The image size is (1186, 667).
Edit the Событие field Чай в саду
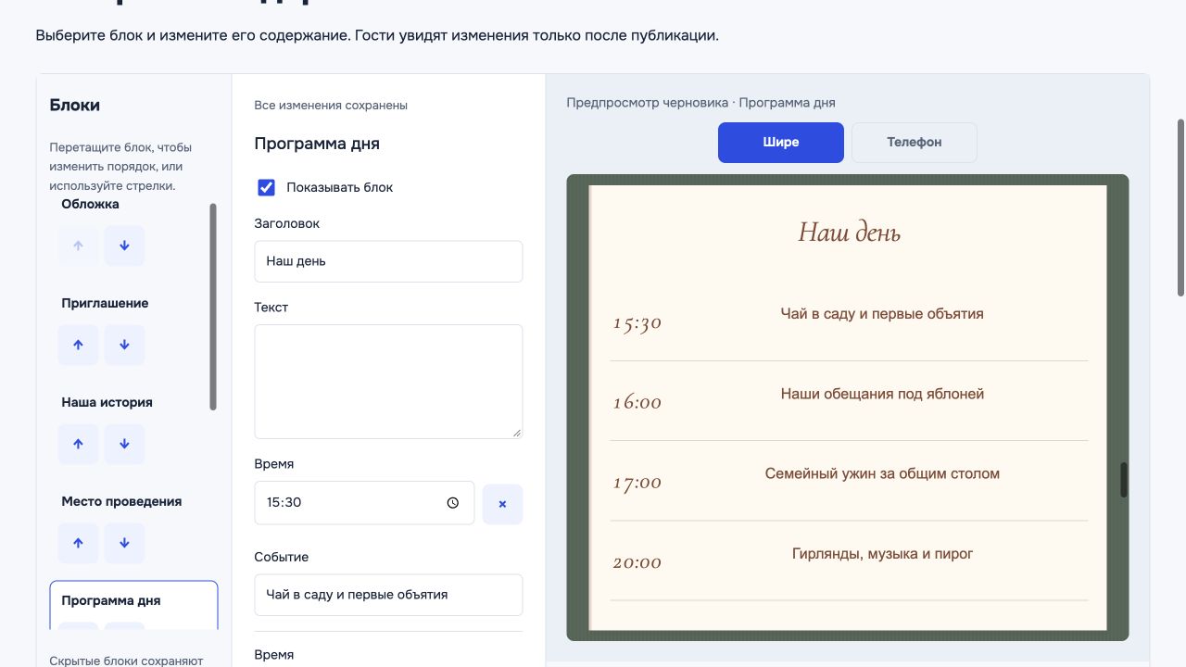pyautogui.click(x=388, y=595)
